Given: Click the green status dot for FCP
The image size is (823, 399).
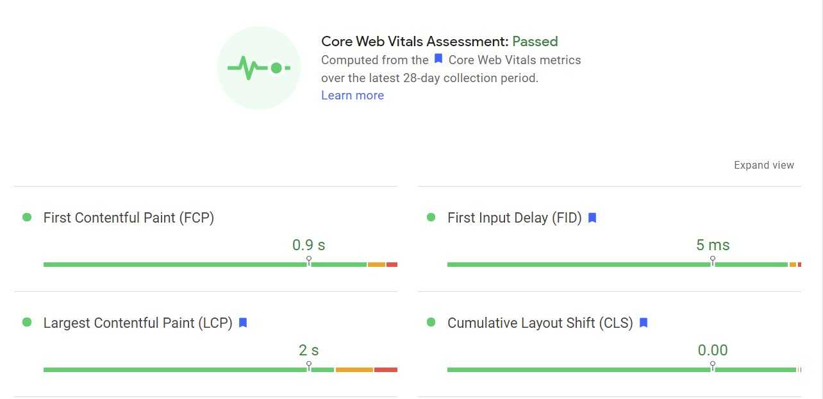Looking at the screenshot, I should tap(27, 217).
